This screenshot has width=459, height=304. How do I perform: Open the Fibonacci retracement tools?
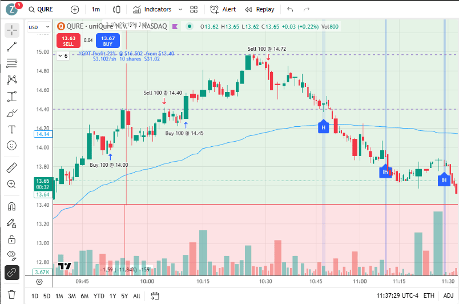point(12,63)
